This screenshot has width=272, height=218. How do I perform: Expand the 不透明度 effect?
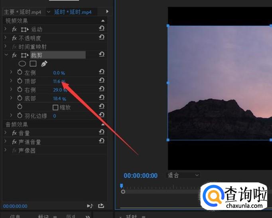point(5,38)
